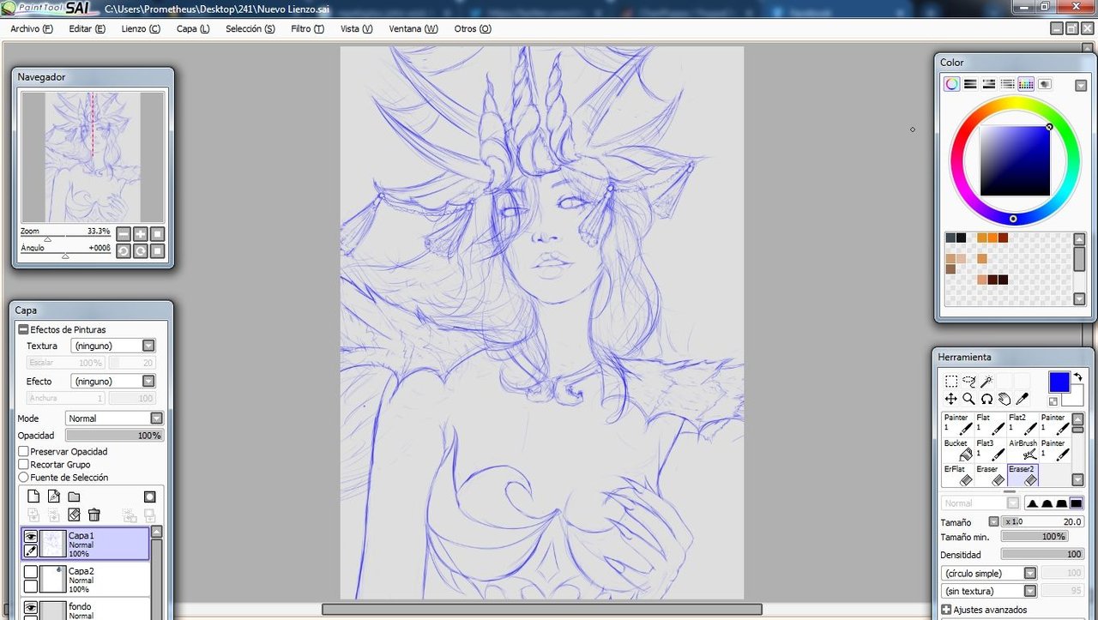Viewport: 1098px width, 620px height.
Task: Create a new layer folder
Action: click(74, 497)
